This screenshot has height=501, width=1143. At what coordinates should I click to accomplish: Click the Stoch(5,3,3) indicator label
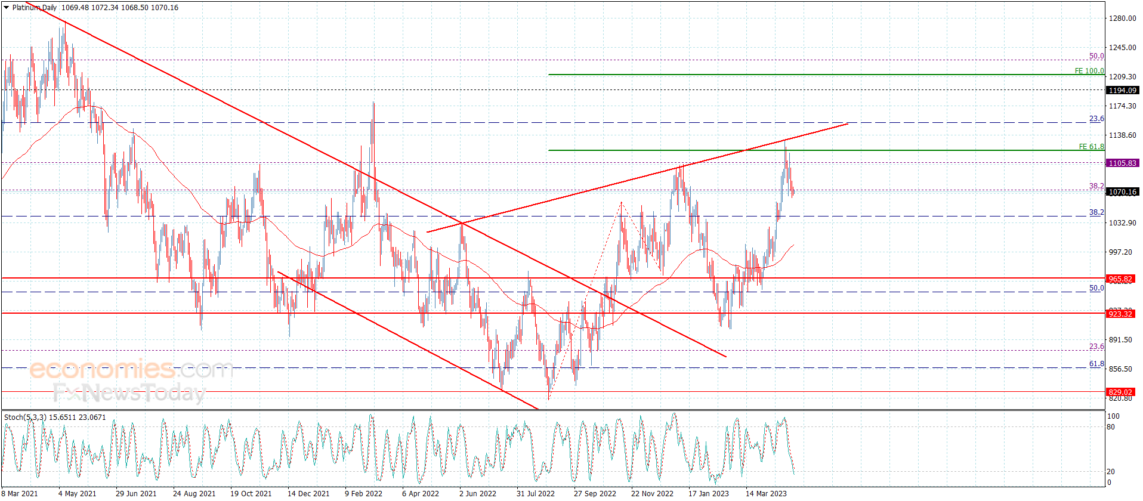click(x=25, y=417)
